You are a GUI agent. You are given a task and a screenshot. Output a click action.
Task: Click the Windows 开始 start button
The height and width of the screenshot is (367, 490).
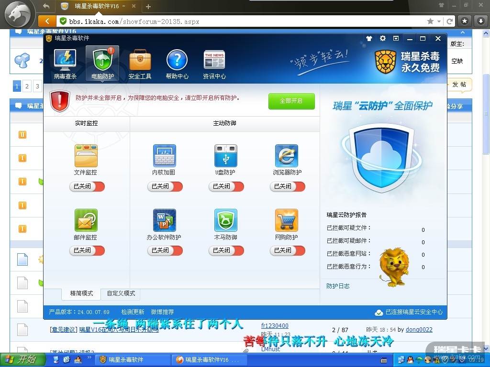coord(22,360)
